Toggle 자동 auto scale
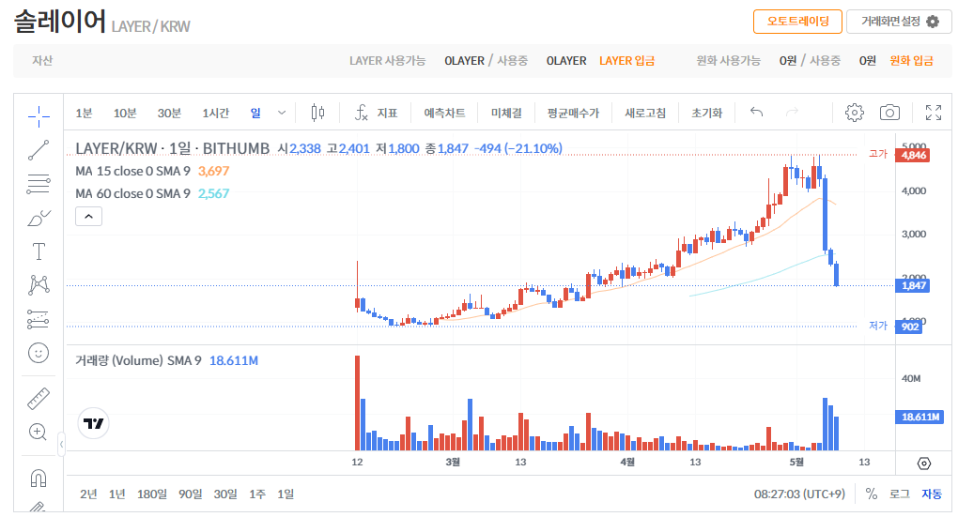The image size is (958, 517). 932,494
